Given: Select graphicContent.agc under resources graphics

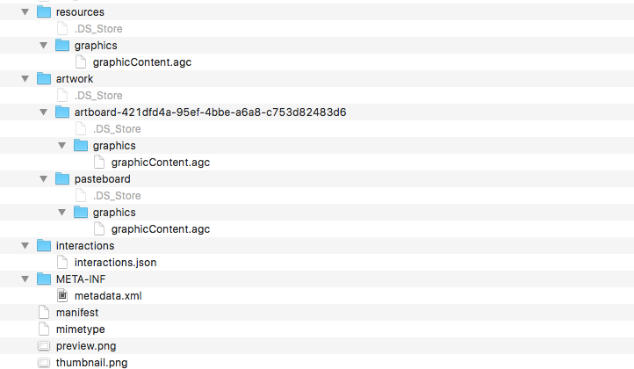Looking at the screenshot, I should 141,62.
